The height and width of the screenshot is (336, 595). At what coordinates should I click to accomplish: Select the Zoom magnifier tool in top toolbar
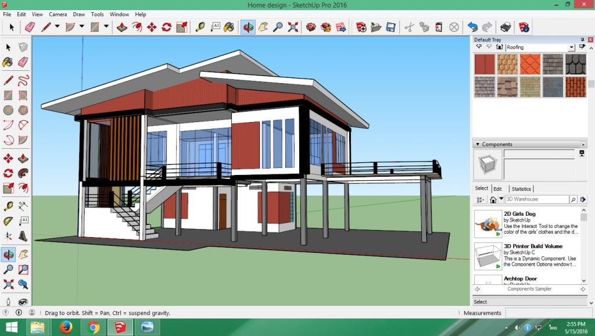[x=278, y=27]
